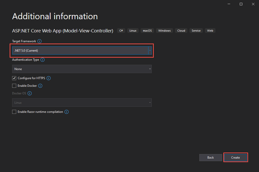Click the Cloud tag badge
The height and width of the screenshot is (172, 259).
coord(181,30)
